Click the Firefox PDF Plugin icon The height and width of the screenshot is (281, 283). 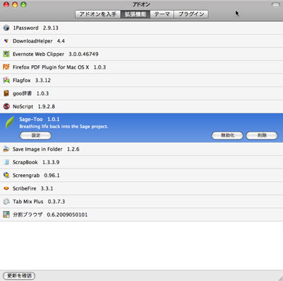[6, 67]
